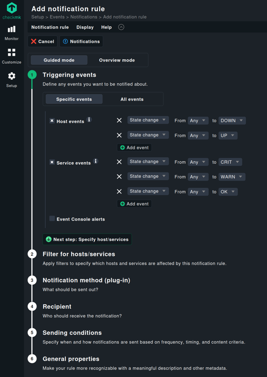Screen dimensions: 267x377
Task: Click Next step: Specify host/services
Action: (x=87, y=239)
